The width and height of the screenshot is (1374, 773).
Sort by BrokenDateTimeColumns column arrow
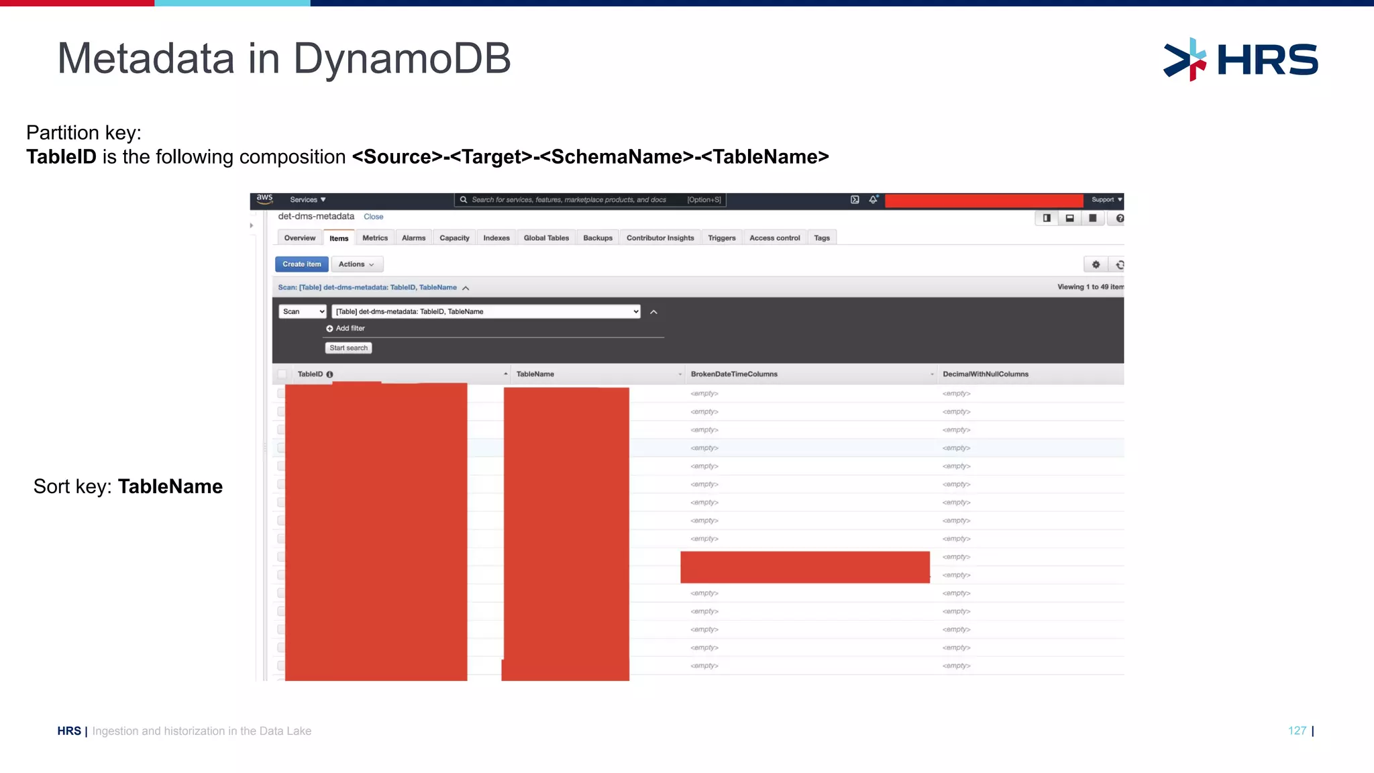[x=932, y=374]
